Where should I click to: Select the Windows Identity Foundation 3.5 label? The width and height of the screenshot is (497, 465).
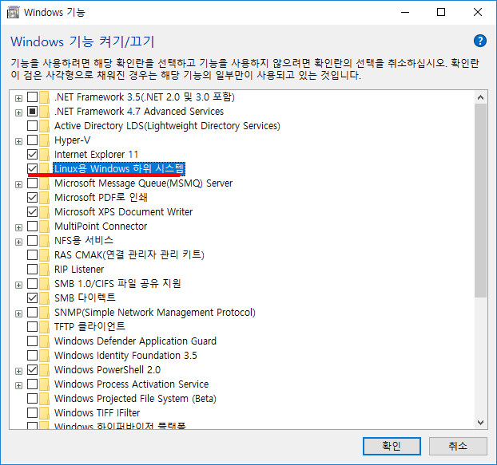[x=125, y=355]
